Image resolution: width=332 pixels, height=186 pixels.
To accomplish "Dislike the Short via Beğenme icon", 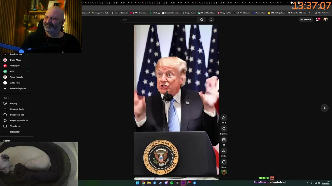I will (x=224, y=129).
